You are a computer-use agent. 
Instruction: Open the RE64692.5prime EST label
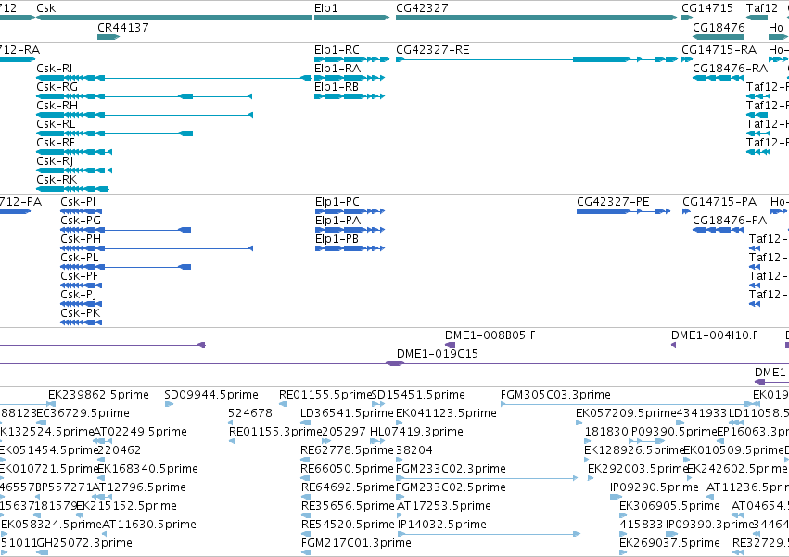pos(348,487)
